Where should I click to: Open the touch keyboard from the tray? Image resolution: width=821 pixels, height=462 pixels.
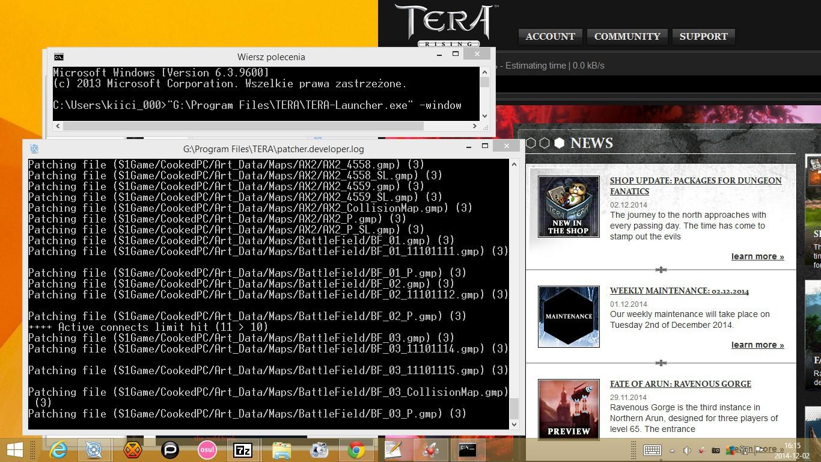click(x=652, y=450)
